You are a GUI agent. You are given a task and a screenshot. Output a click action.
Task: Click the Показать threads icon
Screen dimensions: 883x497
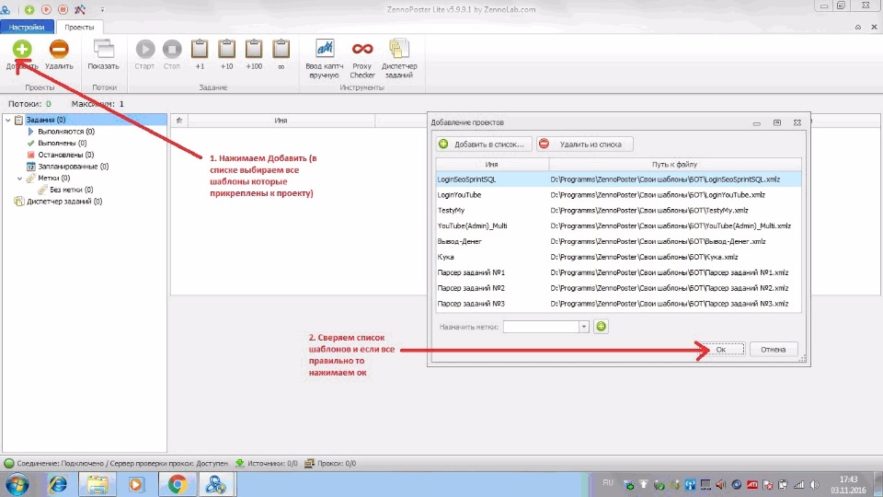click(104, 49)
